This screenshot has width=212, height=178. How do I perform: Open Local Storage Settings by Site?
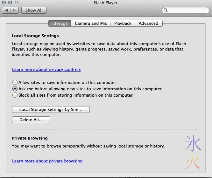click(x=51, y=109)
